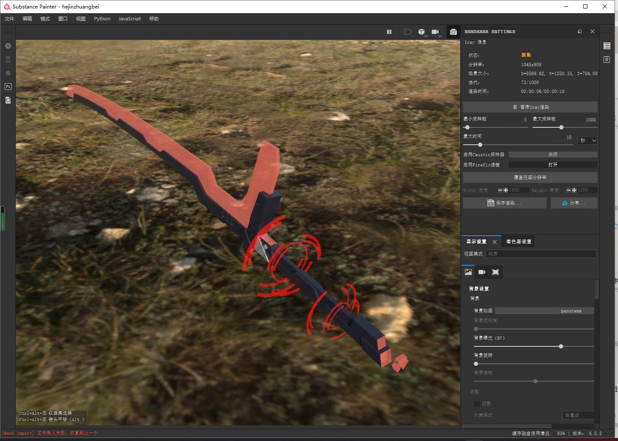Select the background image settings tab icon
The image size is (618, 441).
click(x=468, y=272)
